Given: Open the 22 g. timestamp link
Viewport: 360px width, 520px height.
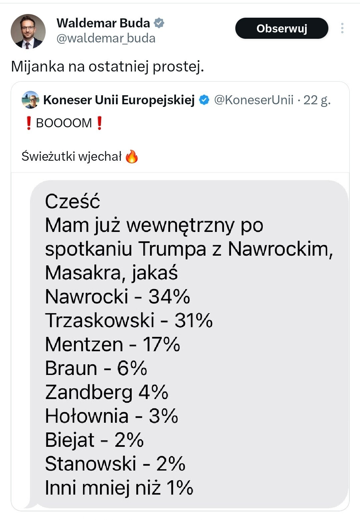Looking at the screenshot, I should click(x=317, y=100).
